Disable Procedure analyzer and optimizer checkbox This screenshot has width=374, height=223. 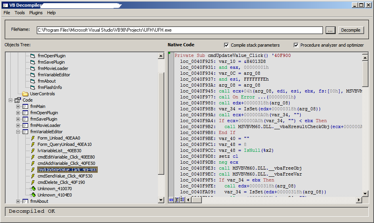[296, 45]
